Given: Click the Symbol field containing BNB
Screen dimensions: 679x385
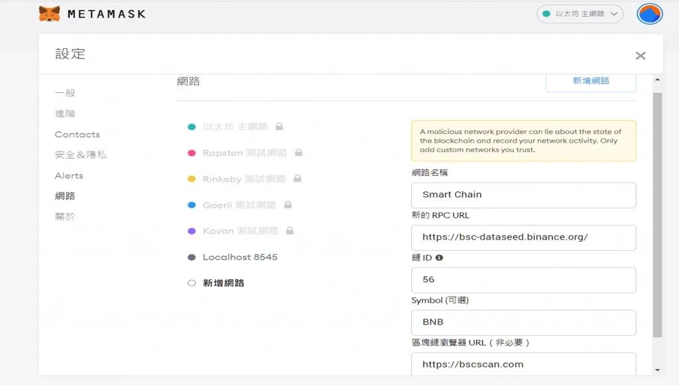Looking at the screenshot, I should 524,323.
